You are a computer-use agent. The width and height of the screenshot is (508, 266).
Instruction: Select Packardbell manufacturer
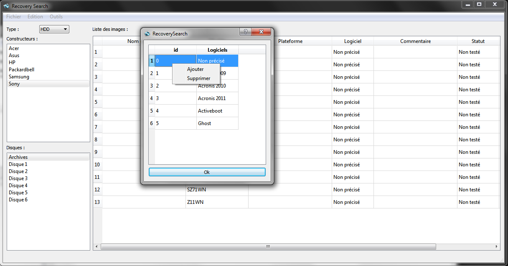click(x=21, y=70)
